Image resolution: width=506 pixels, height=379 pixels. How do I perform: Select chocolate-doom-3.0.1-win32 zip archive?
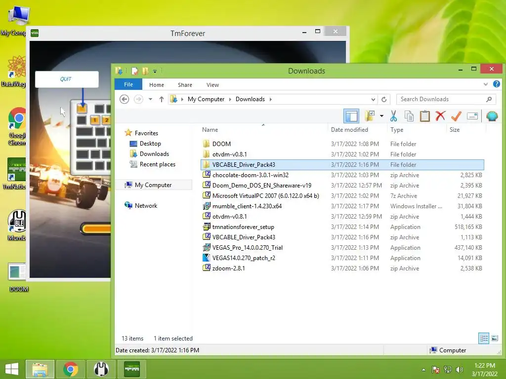tap(342, 175)
